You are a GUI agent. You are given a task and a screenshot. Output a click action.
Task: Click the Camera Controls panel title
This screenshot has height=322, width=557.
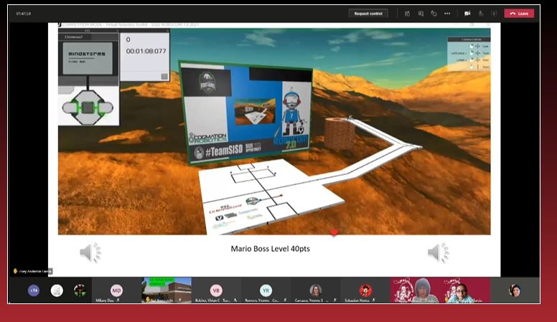coord(472,39)
